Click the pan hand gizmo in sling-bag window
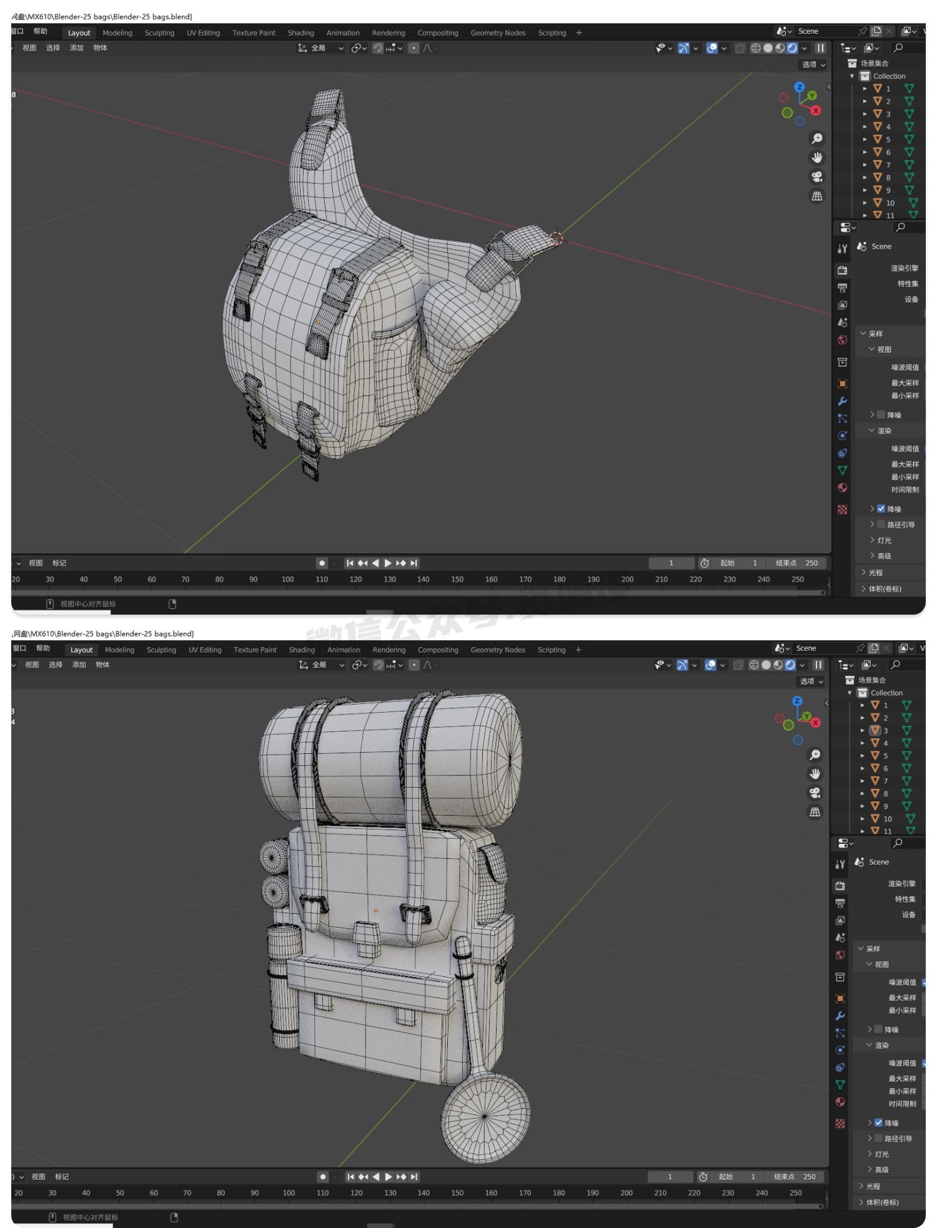937x1228 pixels. 816,157
